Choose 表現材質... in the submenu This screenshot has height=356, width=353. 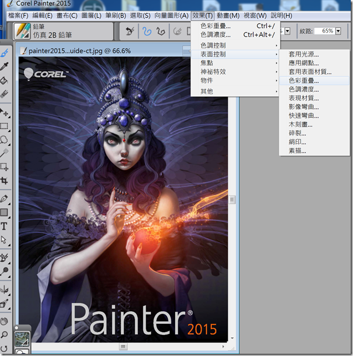[314, 98]
